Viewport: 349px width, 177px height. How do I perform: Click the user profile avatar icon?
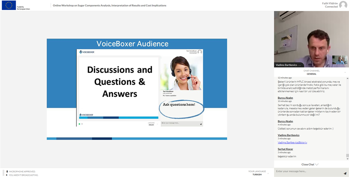(x=343, y=5)
